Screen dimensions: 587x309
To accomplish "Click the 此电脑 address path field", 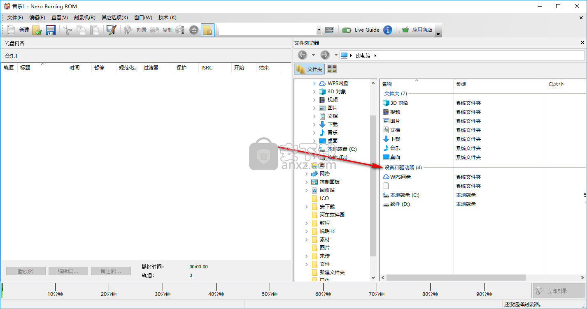I will coord(462,55).
